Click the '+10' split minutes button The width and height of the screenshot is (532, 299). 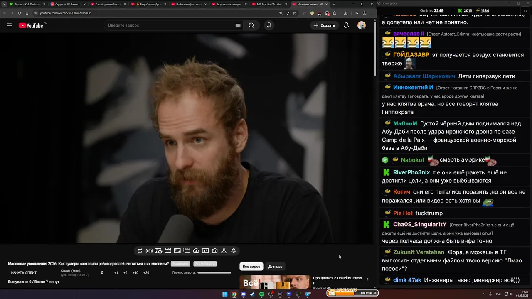point(135,273)
